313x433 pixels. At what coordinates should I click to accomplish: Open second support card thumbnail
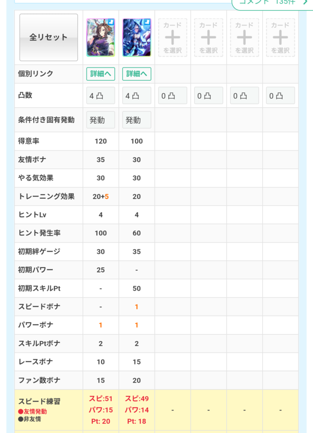[x=137, y=37]
